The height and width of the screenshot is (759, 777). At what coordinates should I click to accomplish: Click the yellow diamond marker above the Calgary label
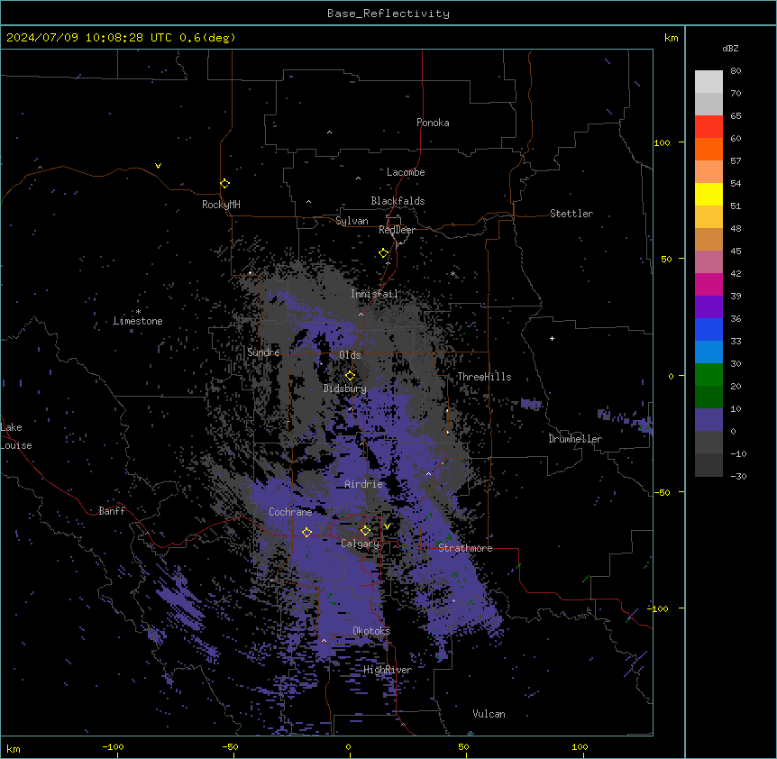pos(365,531)
